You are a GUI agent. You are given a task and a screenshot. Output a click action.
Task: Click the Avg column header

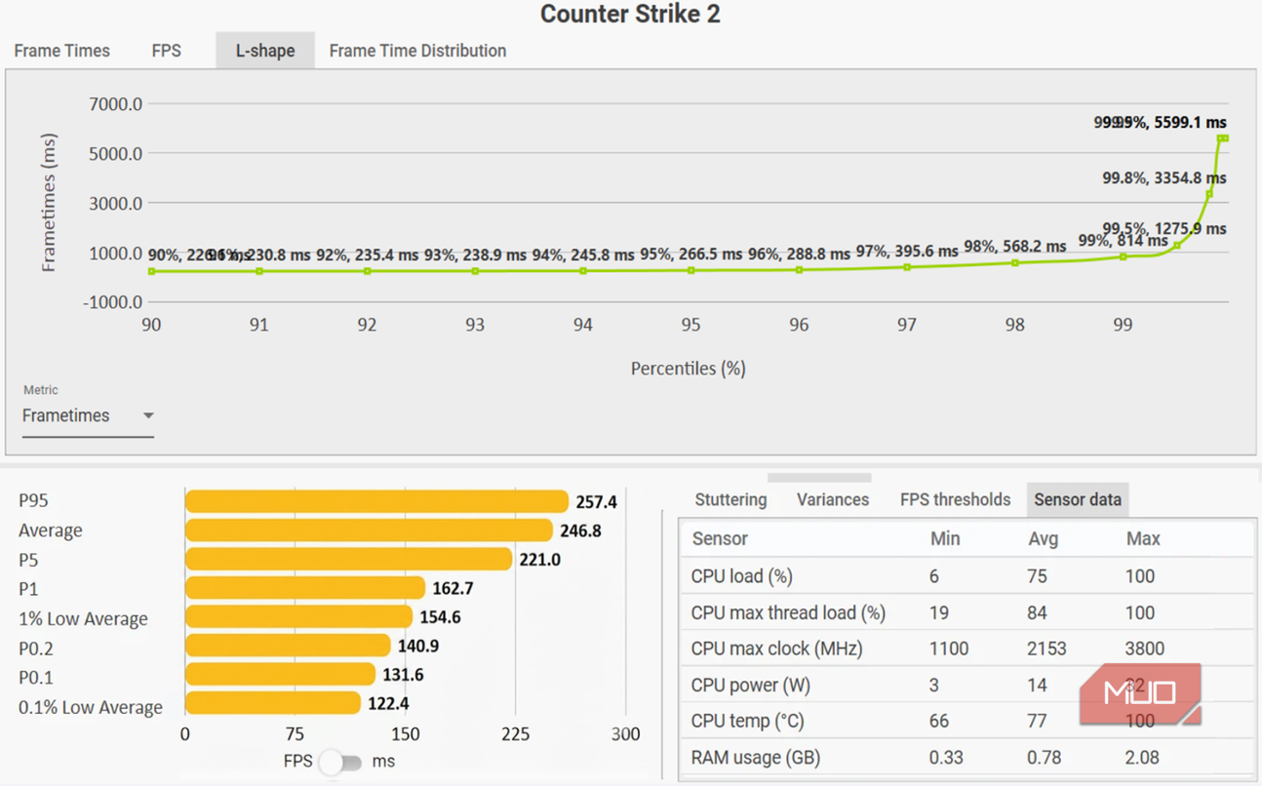point(1044,538)
